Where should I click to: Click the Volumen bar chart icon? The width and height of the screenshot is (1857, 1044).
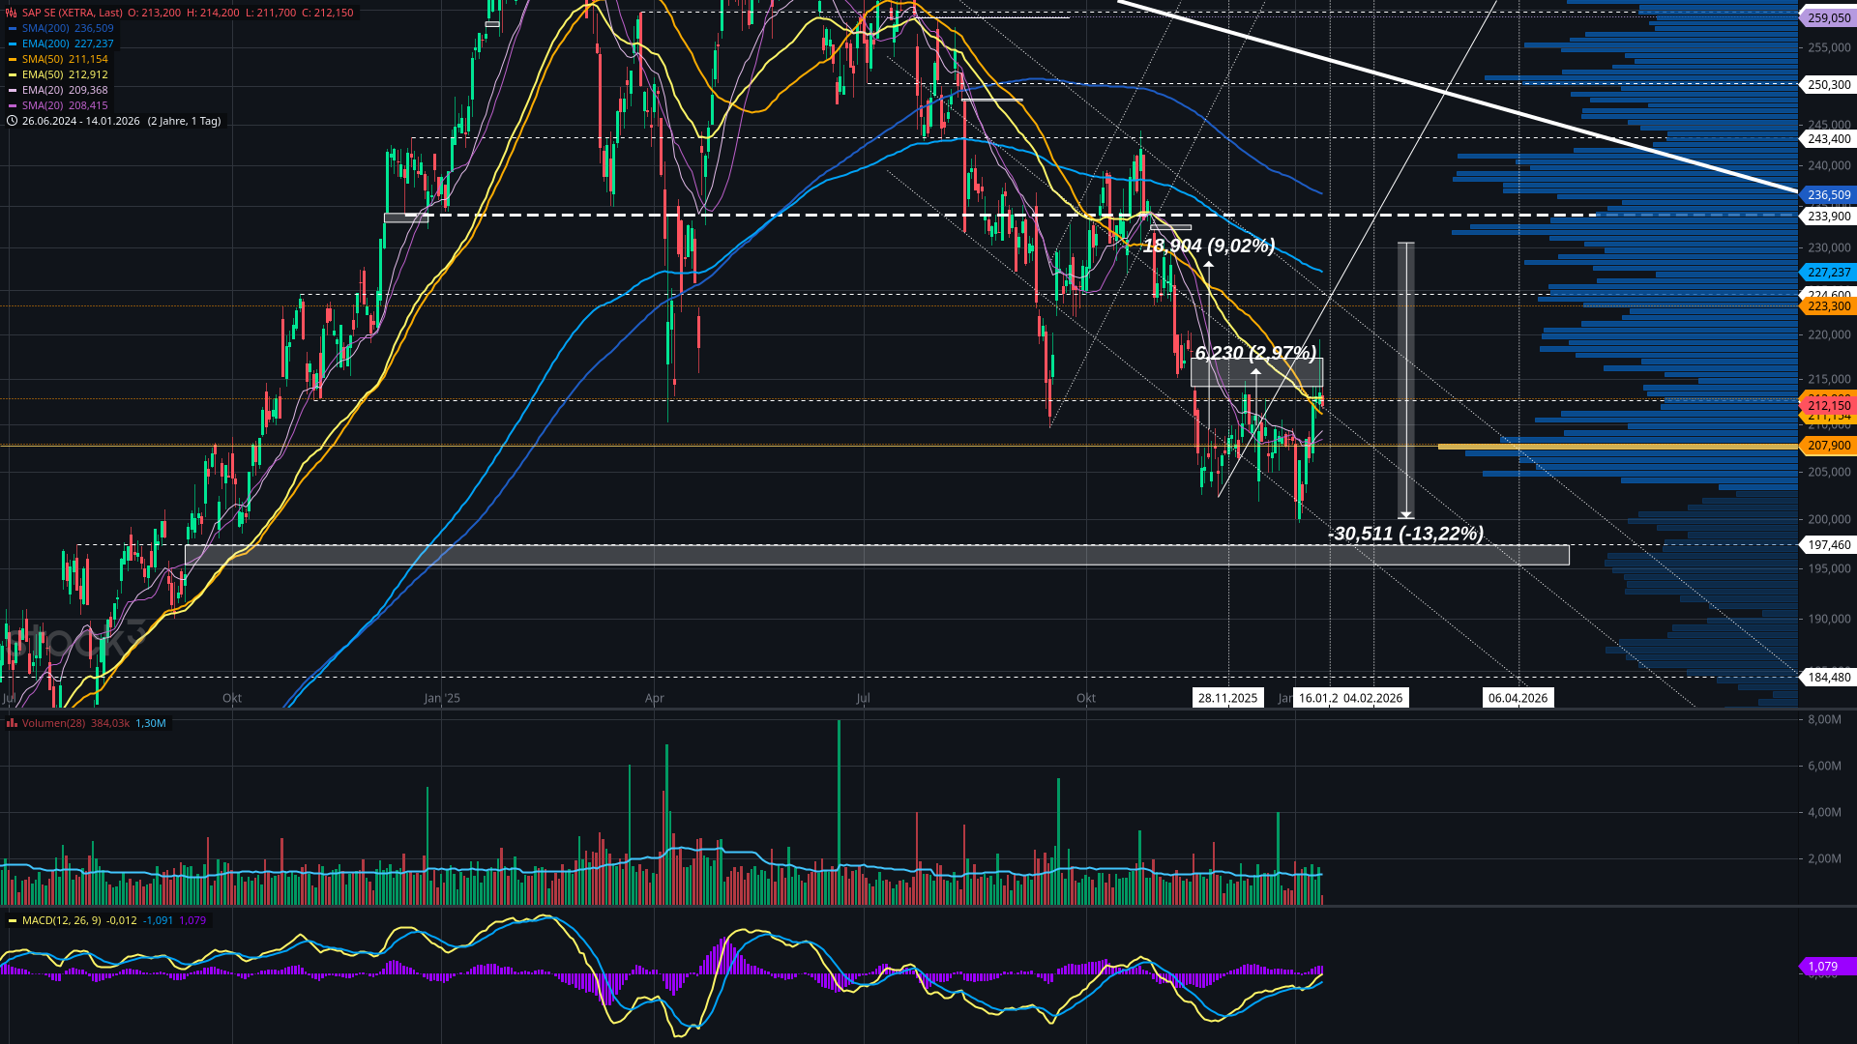(12, 723)
